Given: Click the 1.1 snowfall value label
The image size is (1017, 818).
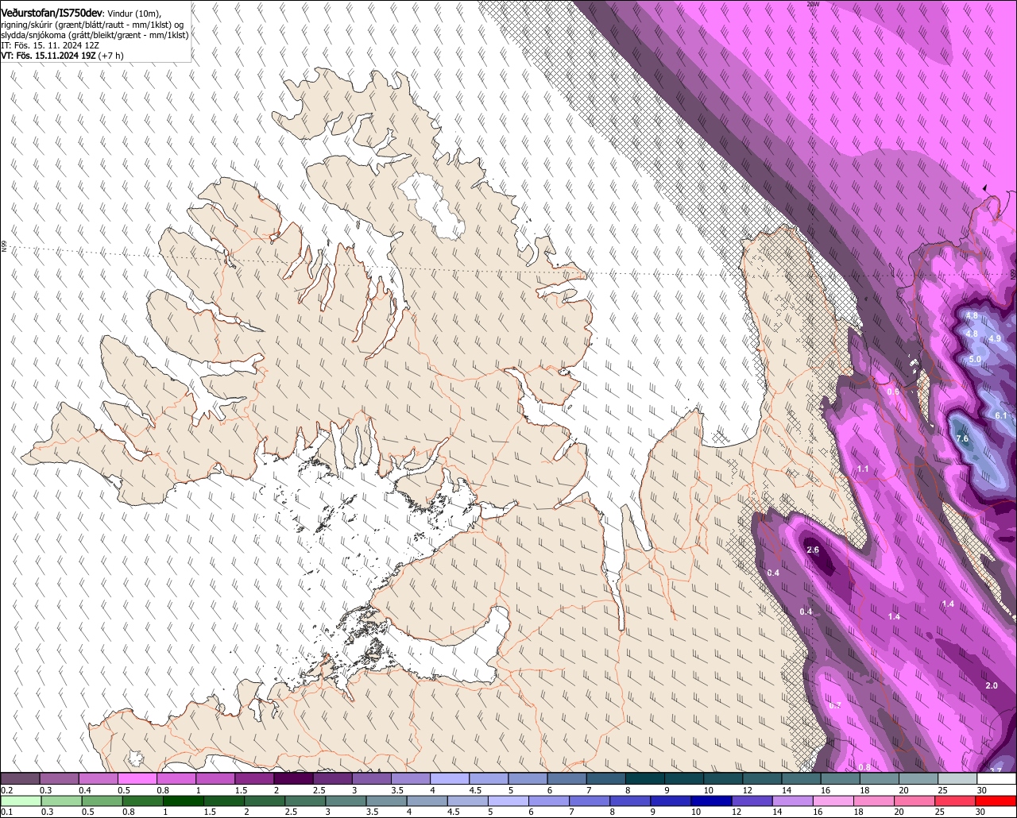Looking at the screenshot, I should coord(863,469).
